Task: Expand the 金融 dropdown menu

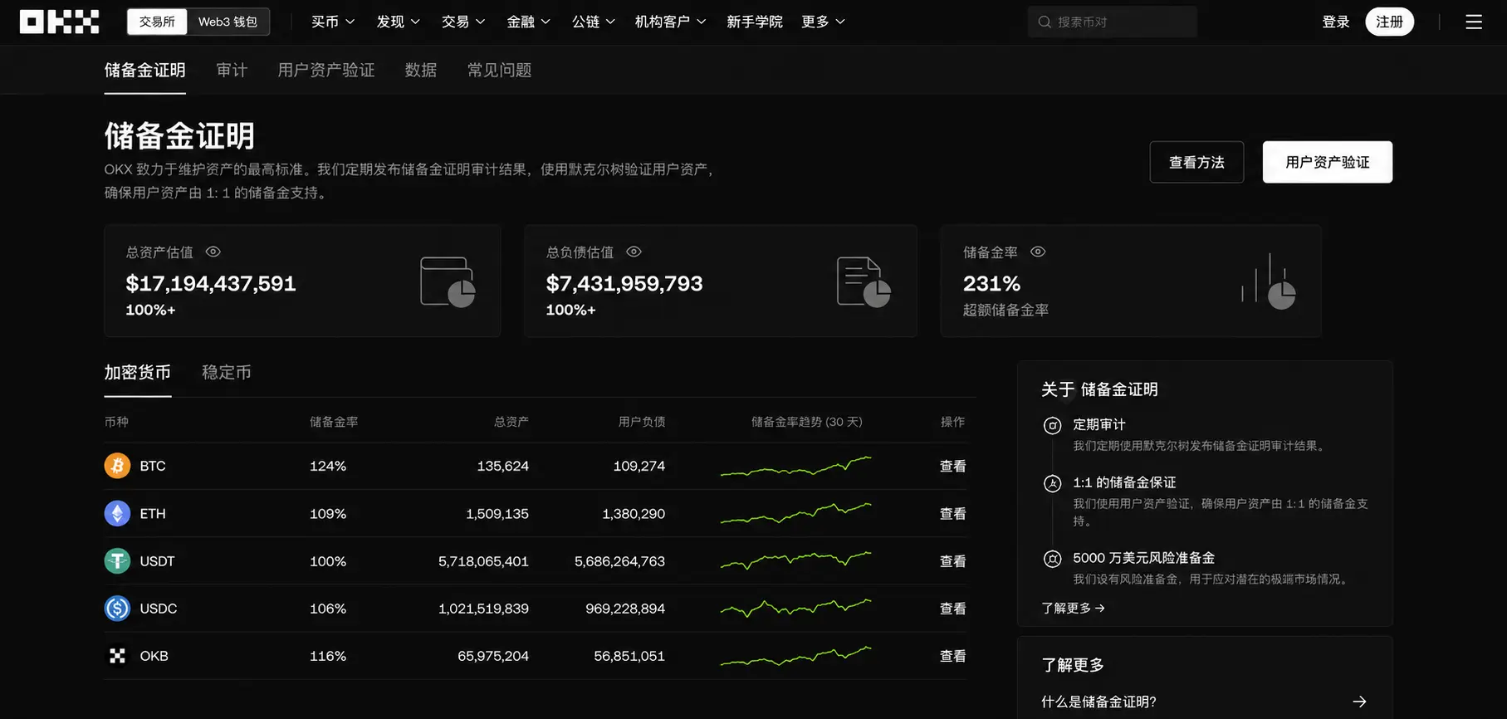Action: pos(529,22)
